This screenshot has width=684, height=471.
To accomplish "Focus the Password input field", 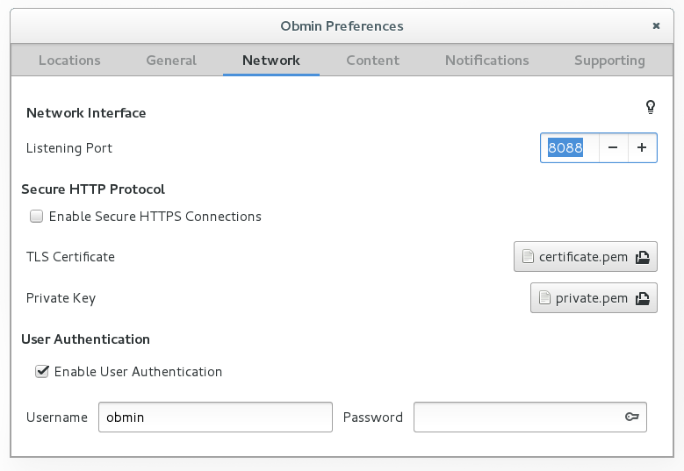I will (x=530, y=417).
